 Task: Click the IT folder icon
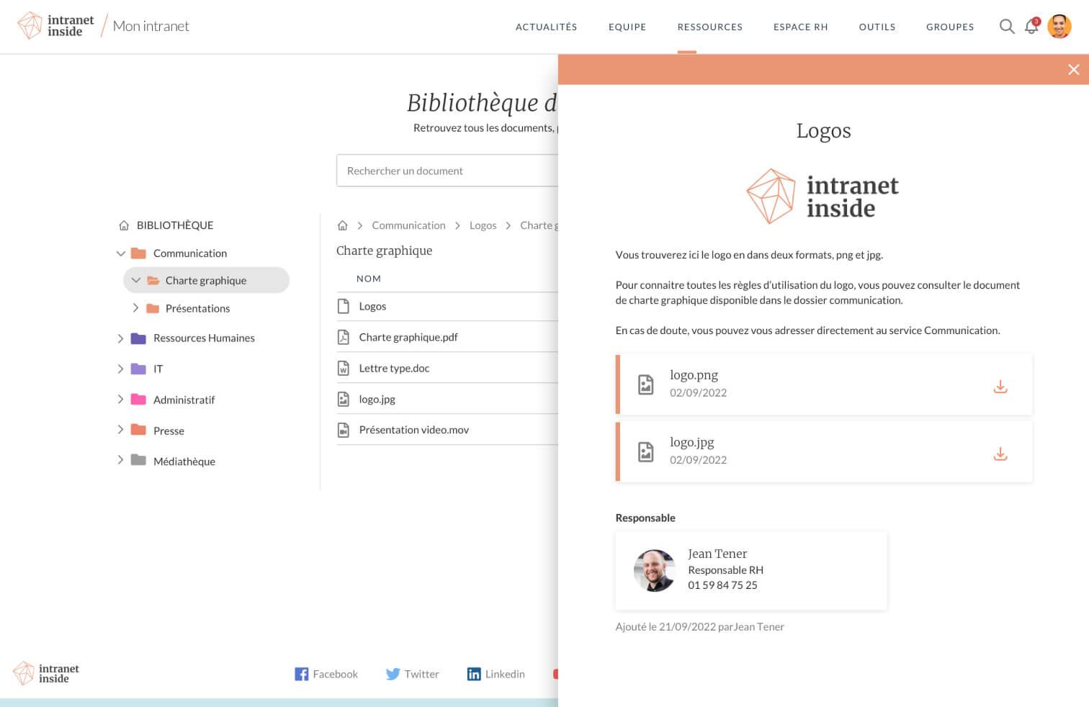(x=139, y=369)
